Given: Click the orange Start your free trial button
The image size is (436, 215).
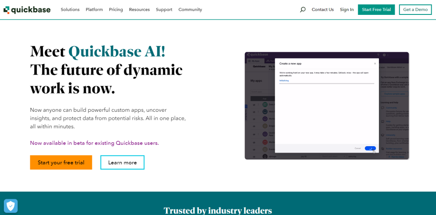Looking at the screenshot, I should pos(61,162).
